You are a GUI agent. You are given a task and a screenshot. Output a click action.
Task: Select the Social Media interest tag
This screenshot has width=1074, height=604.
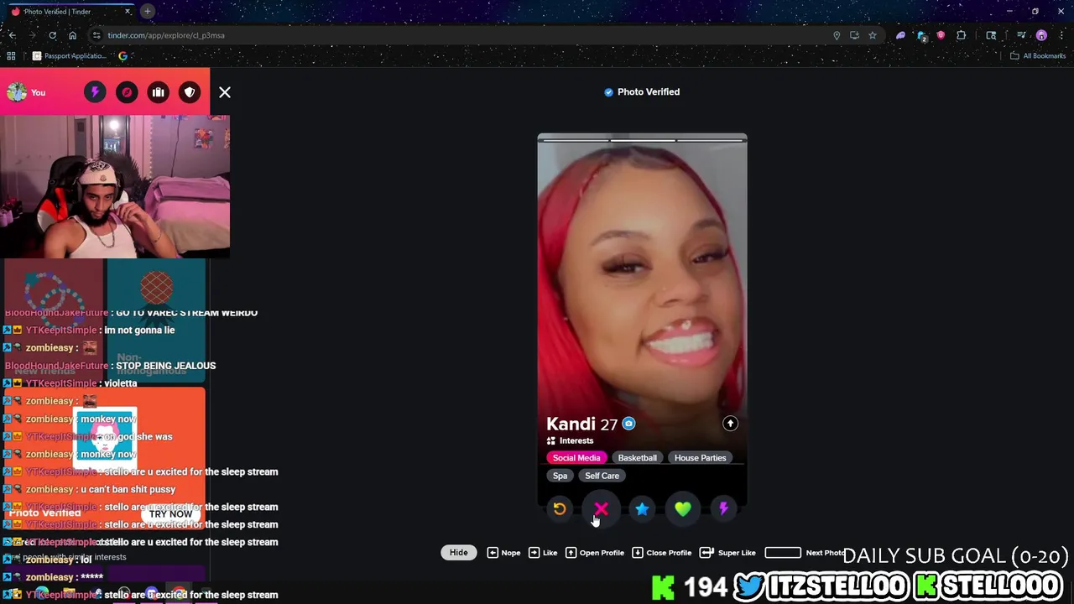[576, 458]
